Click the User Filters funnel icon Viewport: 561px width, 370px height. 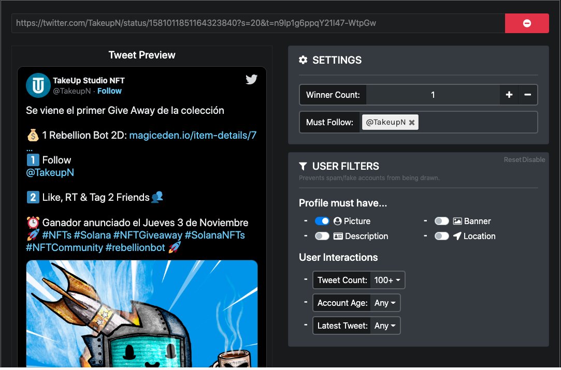point(303,166)
